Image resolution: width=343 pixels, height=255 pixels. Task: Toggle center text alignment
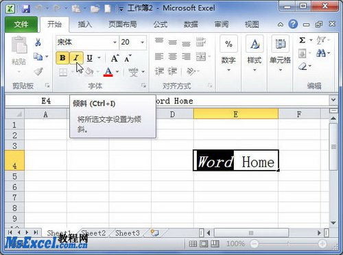point(172,57)
